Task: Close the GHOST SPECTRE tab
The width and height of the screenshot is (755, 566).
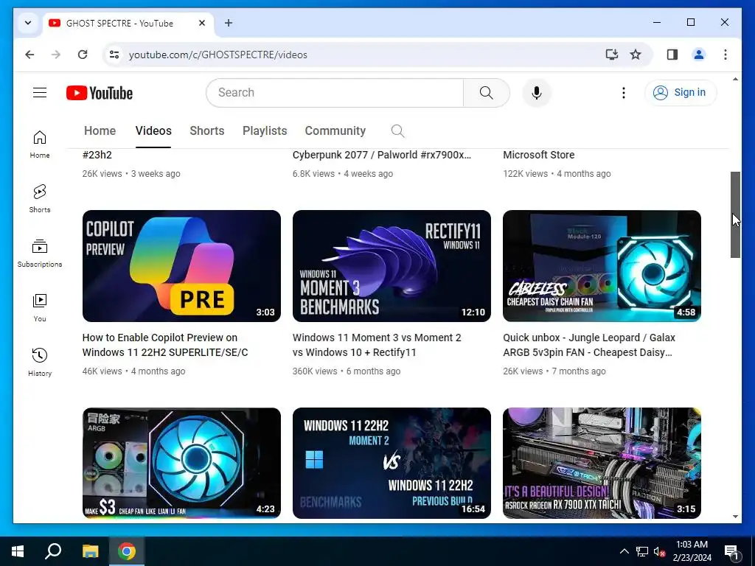Action: click(202, 23)
